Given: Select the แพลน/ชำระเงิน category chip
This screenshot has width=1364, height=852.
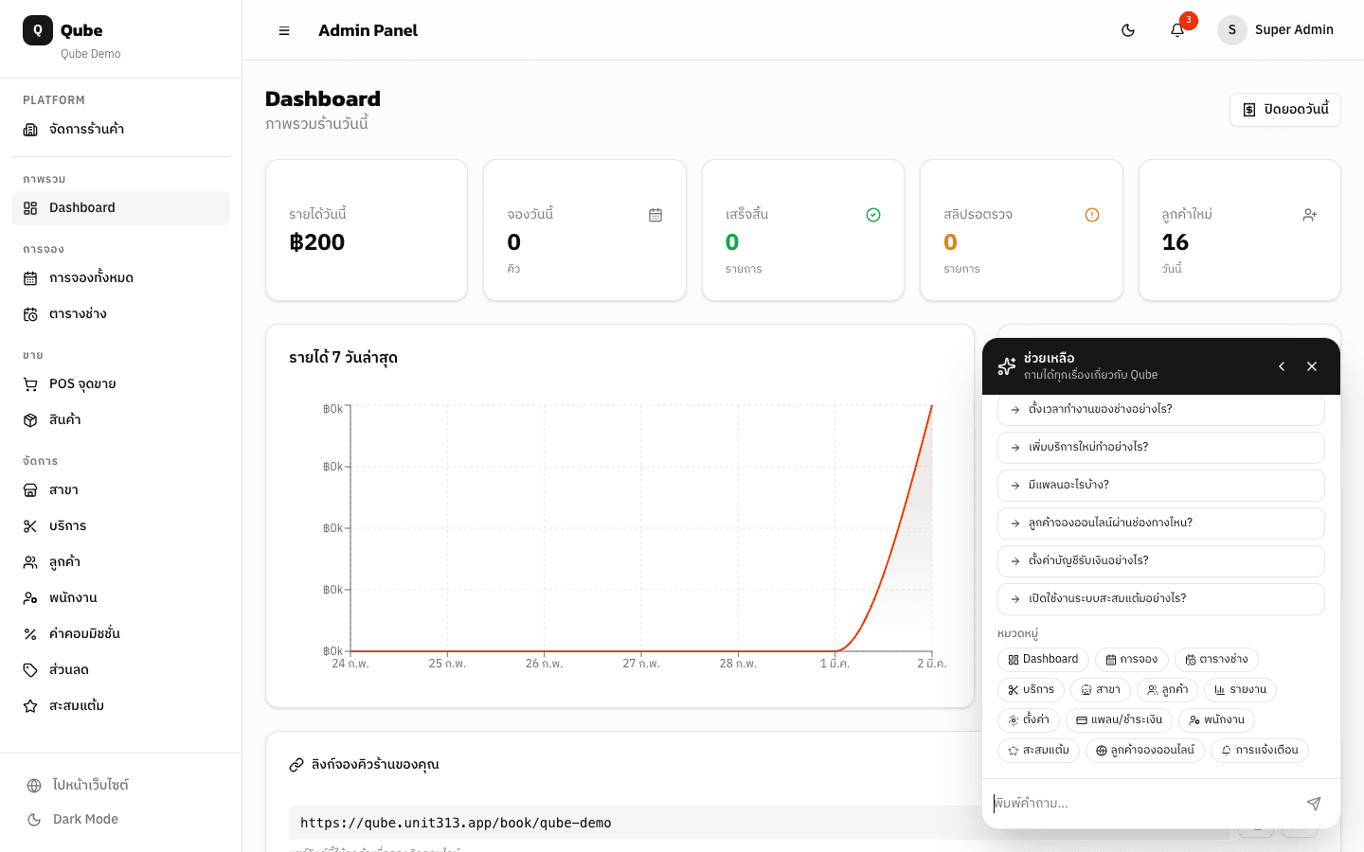Looking at the screenshot, I should (1119, 720).
